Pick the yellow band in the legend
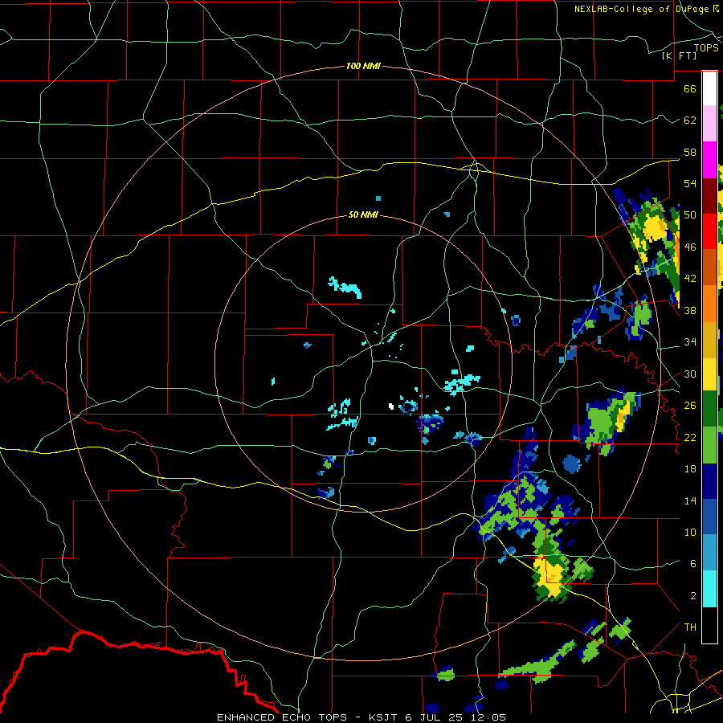Screen dimensions: 723x723 point(709,374)
